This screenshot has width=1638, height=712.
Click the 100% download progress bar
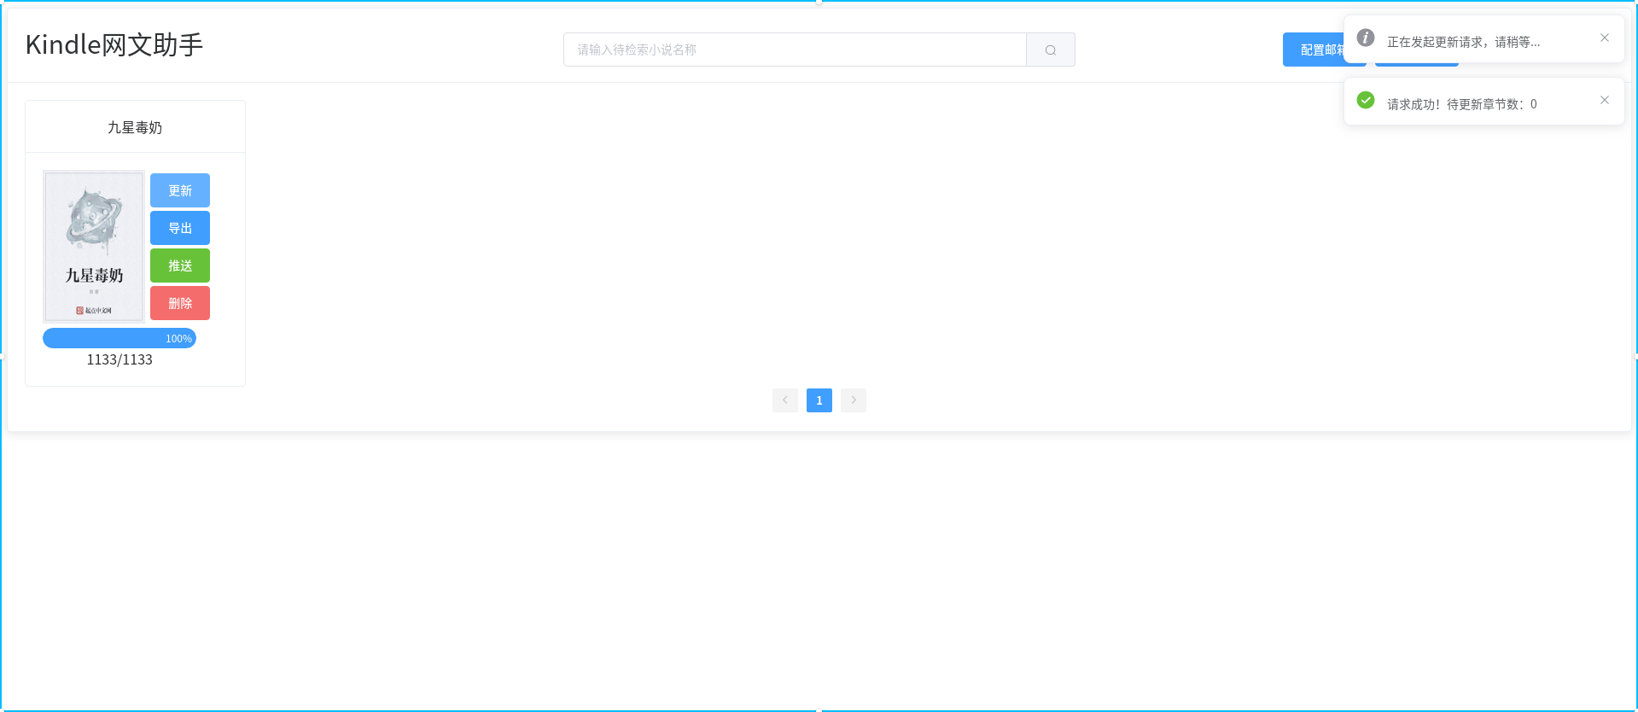click(119, 338)
